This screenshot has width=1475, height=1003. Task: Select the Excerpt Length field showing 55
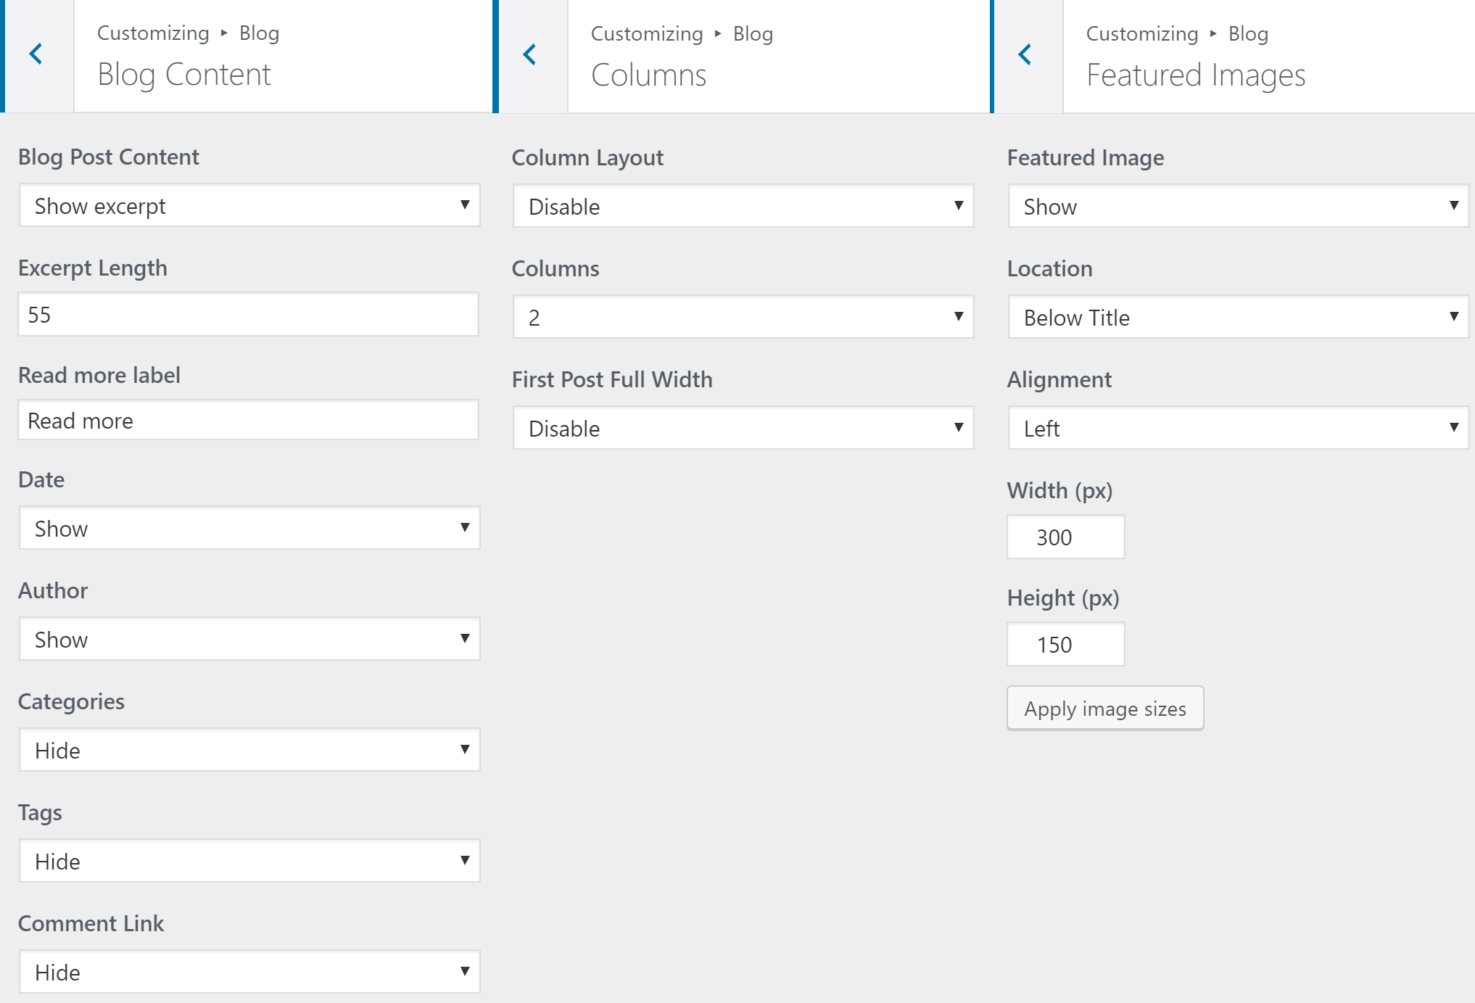click(249, 314)
